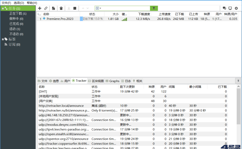Click the Create New Torrent file icon

(53, 8)
